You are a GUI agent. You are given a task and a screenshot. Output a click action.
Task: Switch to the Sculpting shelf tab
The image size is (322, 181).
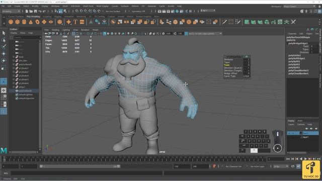click(47, 17)
